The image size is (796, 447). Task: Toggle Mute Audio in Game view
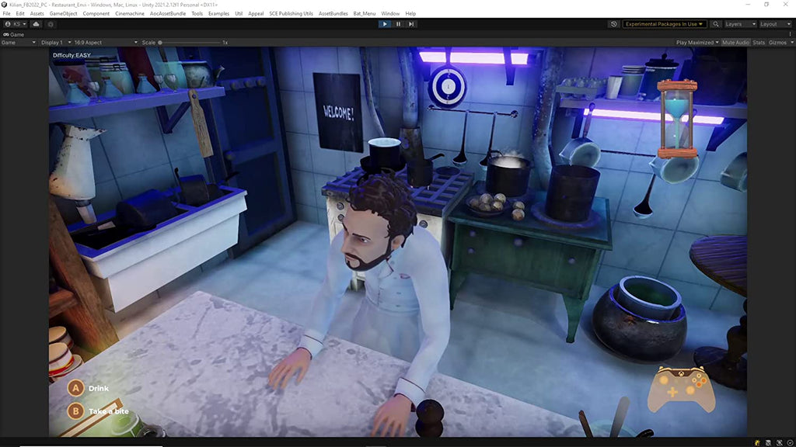tap(735, 43)
